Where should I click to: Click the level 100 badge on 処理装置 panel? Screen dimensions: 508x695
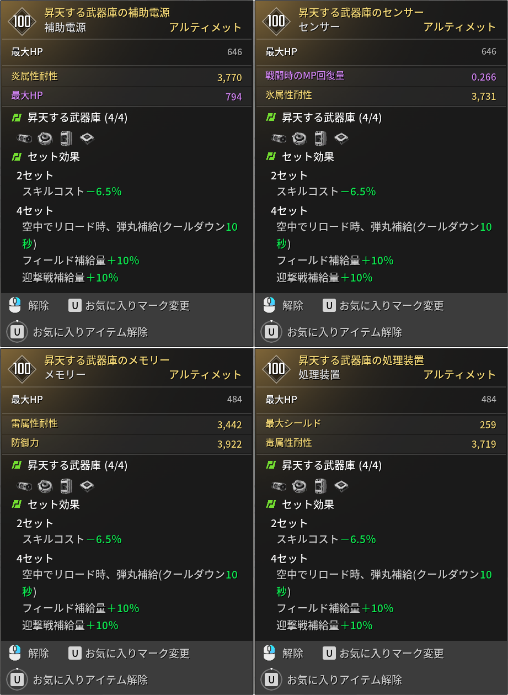coord(276,369)
